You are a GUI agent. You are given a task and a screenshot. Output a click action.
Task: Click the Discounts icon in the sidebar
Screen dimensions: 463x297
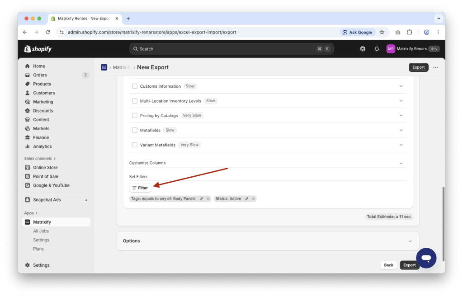point(28,110)
